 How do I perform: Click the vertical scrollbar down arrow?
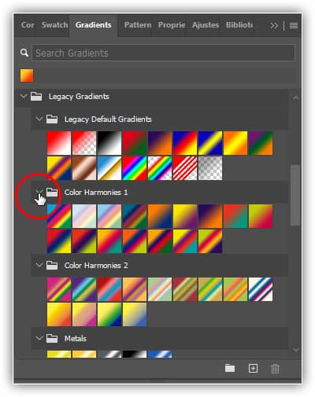296,350
